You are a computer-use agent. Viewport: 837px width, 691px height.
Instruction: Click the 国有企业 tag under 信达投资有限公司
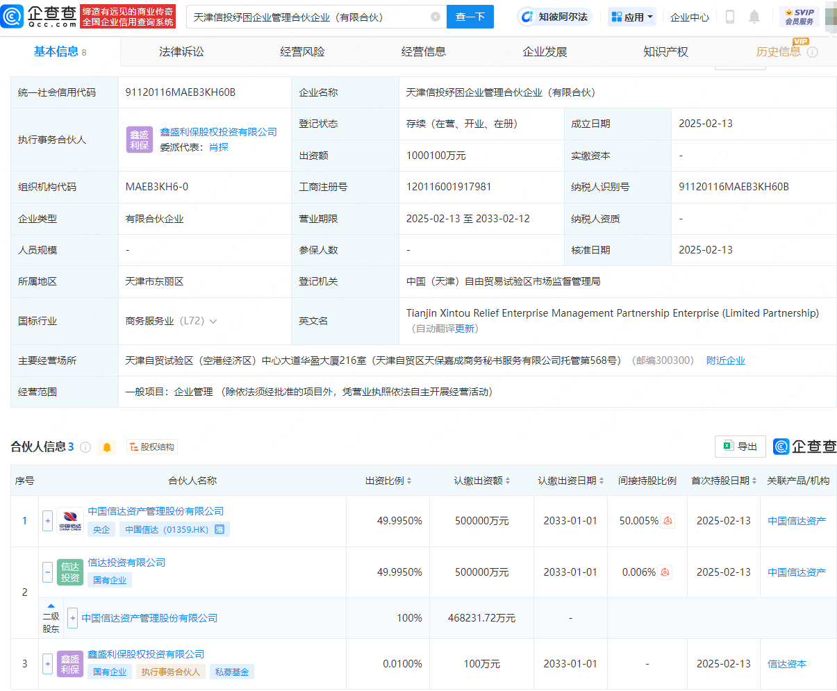[x=110, y=580]
